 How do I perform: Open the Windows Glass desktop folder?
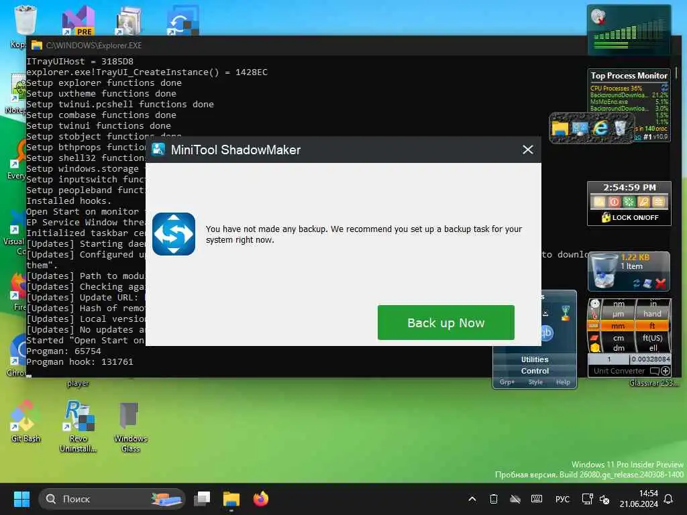point(130,426)
